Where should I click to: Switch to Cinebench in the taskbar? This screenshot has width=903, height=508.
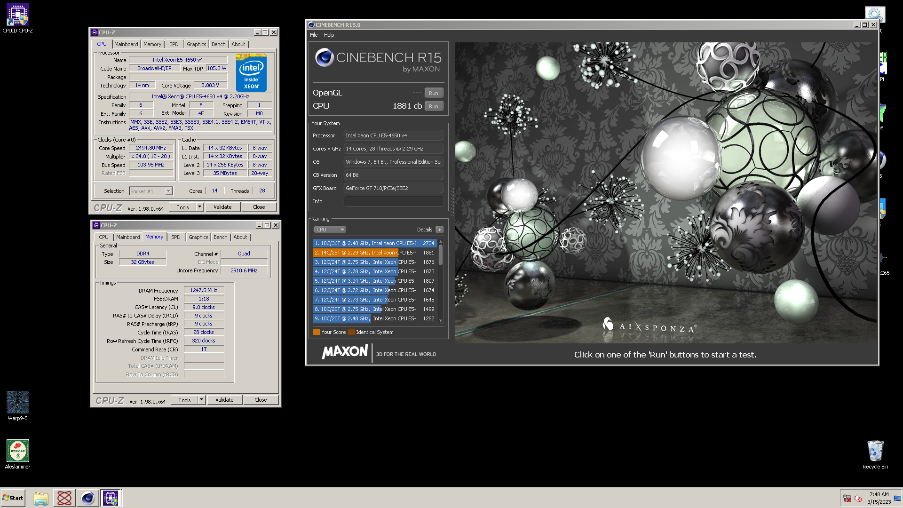pos(87,498)
